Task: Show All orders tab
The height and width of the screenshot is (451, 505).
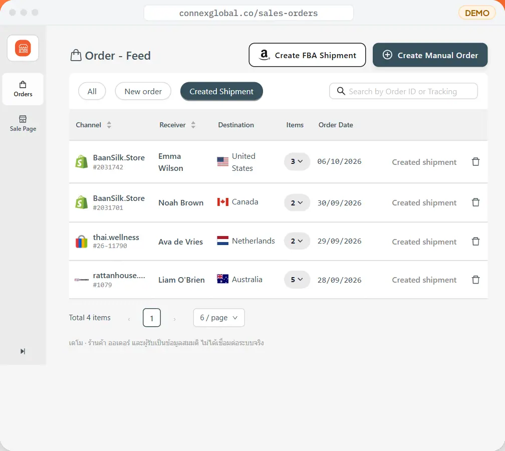Action: pyautogui.click(x=92, y=92)
